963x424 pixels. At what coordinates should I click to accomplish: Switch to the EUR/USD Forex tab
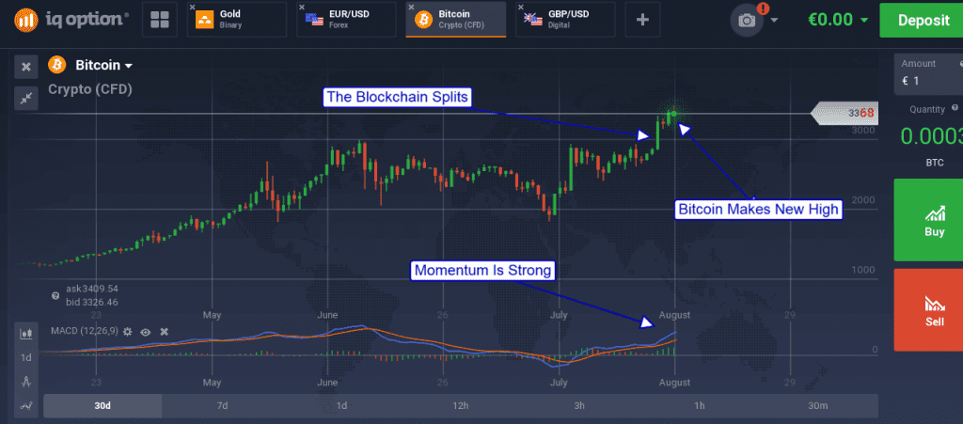346,20
